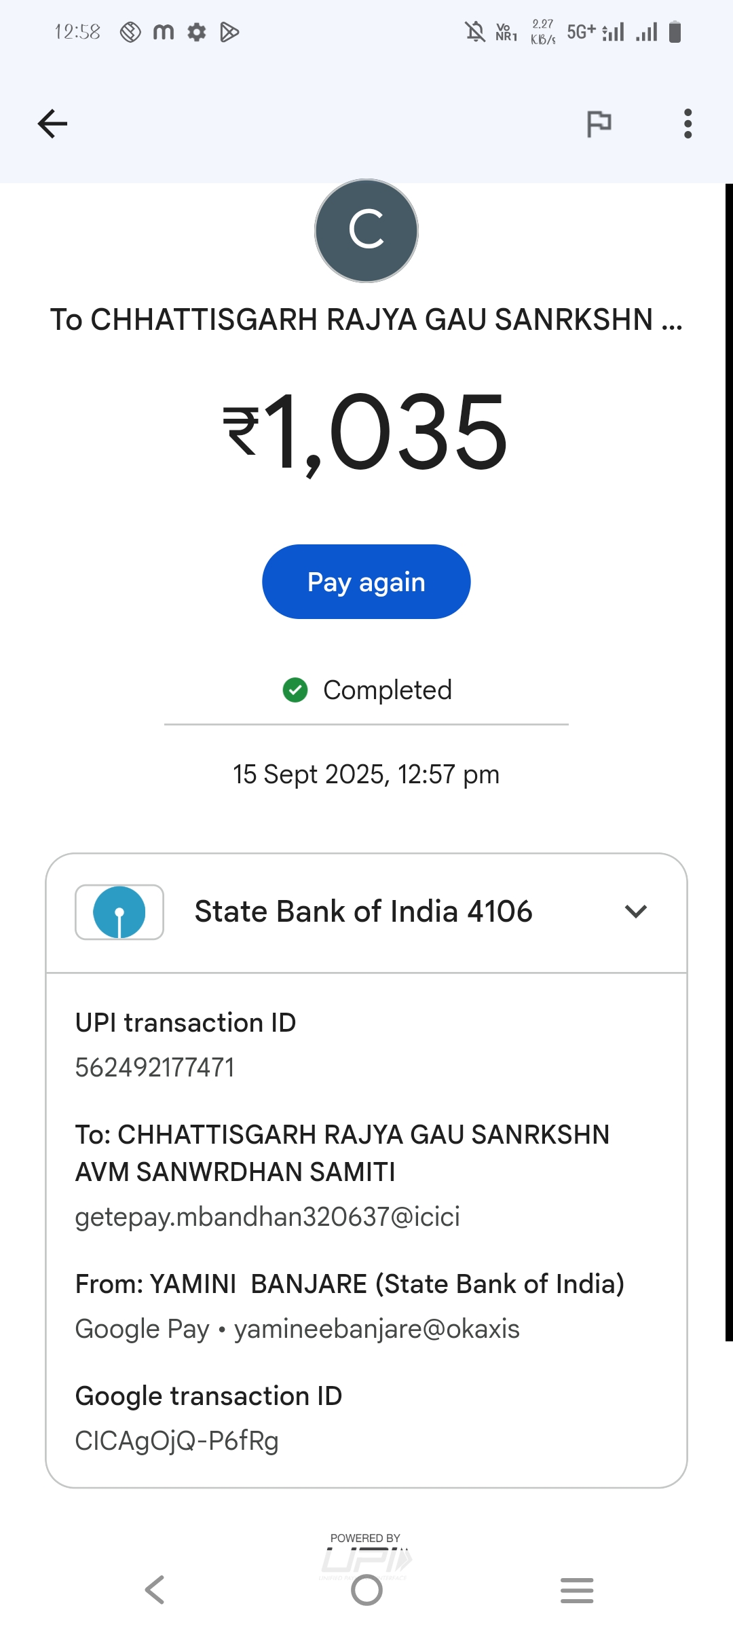Tap the battery icon in status bar

point(675,31)
